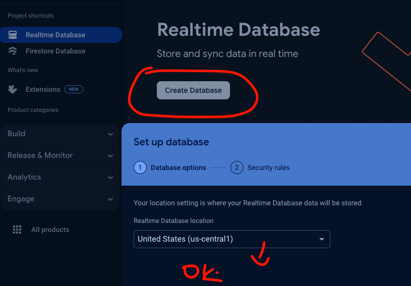Viewport: 411px width, 286px height.
Task: Click the 'Your location setting' description text
Action: pyautogui.click(x=248, y=203)
